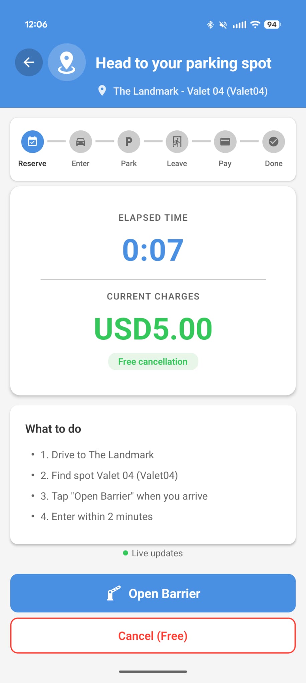
Task: Tap the Bluetooth status icon
Action: [x=210, y=24]
